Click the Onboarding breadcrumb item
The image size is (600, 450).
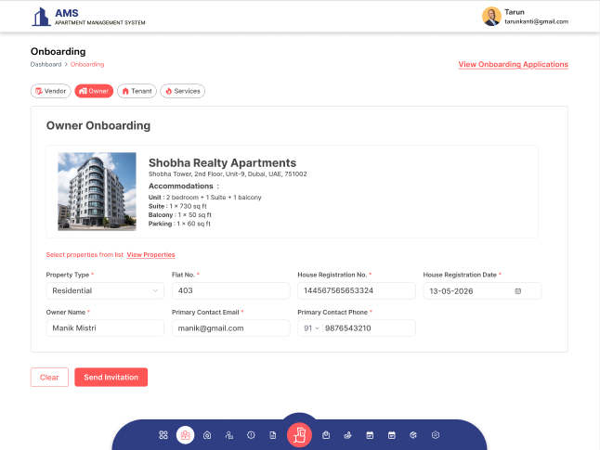87,64
